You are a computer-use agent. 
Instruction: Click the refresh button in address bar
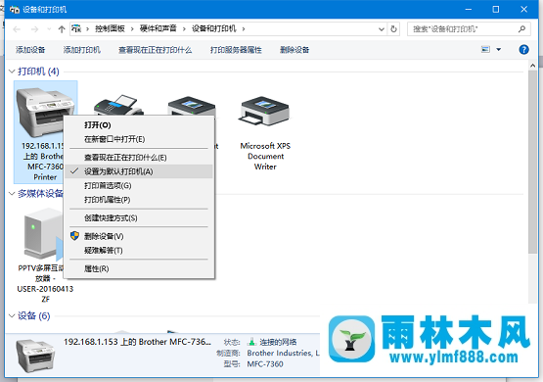pos(393,29)
